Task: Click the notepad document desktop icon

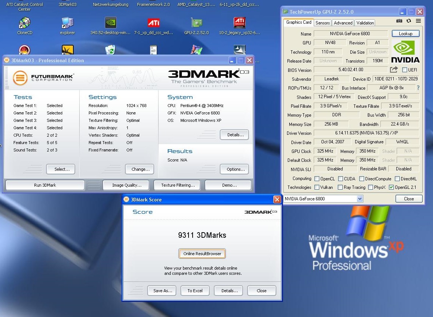Action: [153, 50]
